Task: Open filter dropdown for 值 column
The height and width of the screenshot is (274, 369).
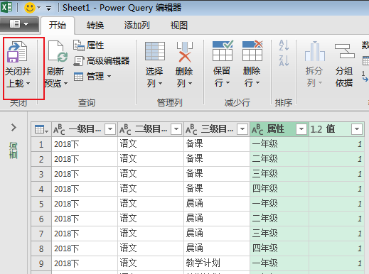Action: click(x=357, y=129)
